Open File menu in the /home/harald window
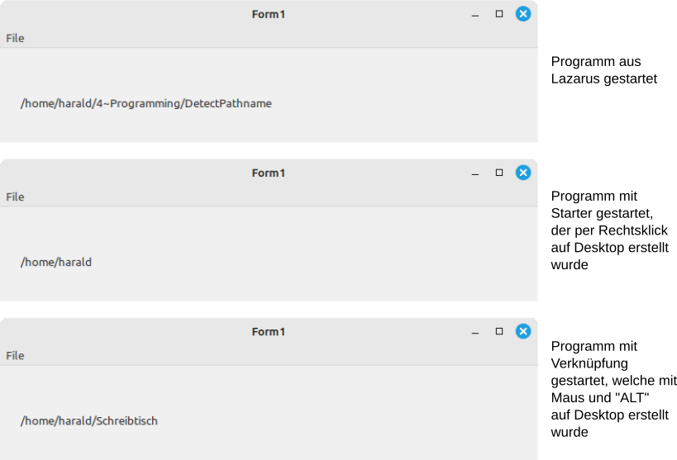677x460 pixels. click(15, 197)
